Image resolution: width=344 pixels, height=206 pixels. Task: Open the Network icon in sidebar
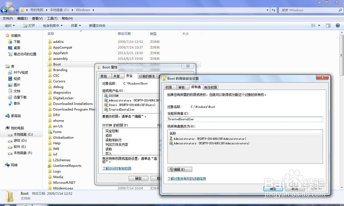click(8, 165)
